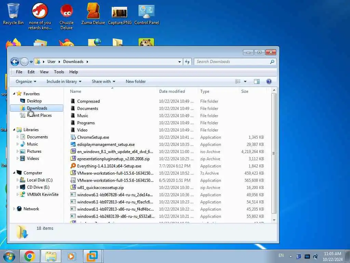This screenshot has height=263, width=350.
Task: Open the Share with dropdown
Action: (x=103, y=82)
